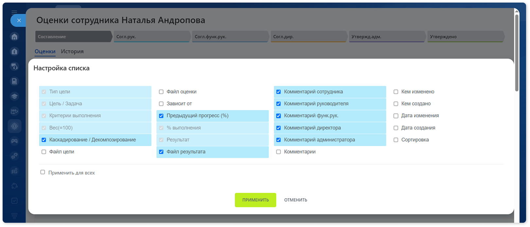Enable the Сортировка checkbox
The image size is (530, 227).
click(x=396, y=140)
